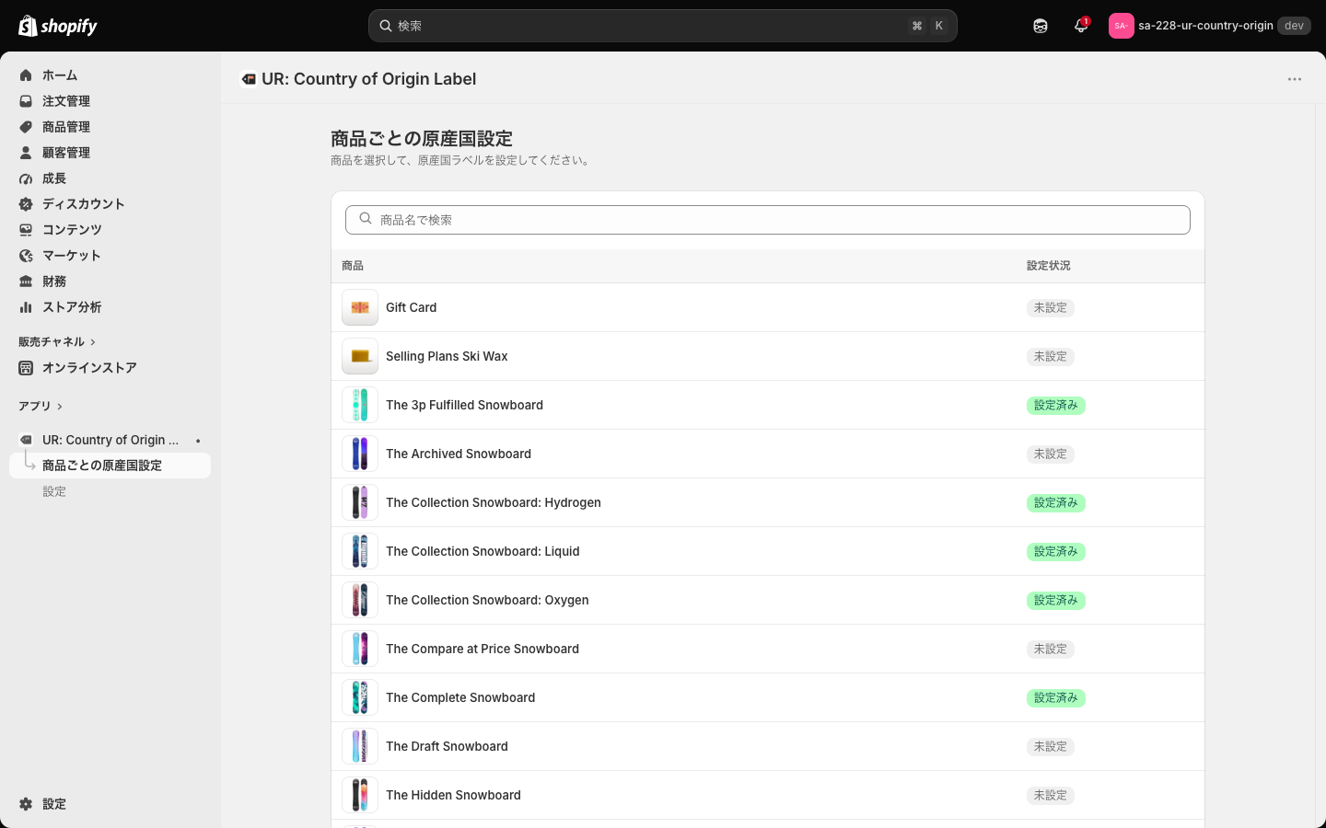Open the notifications bell
This screenshot has height=828, width=1326.
[1081, 26]
